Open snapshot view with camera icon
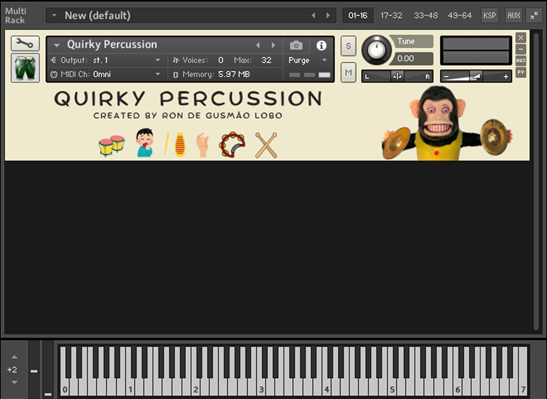 [x=296, y=45]
